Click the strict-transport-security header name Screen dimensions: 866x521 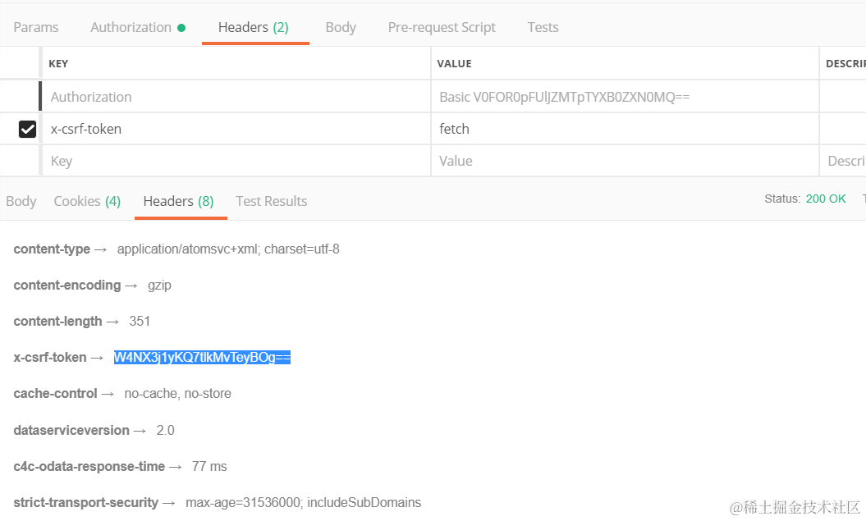coord(86,503)
